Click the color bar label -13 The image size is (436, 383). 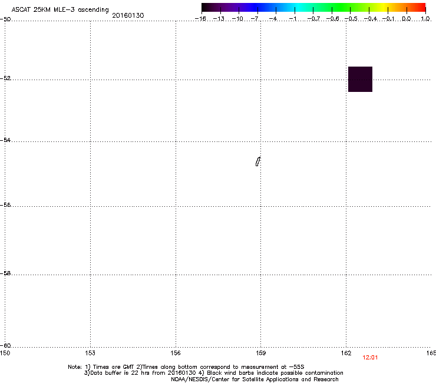pos(219,19)
